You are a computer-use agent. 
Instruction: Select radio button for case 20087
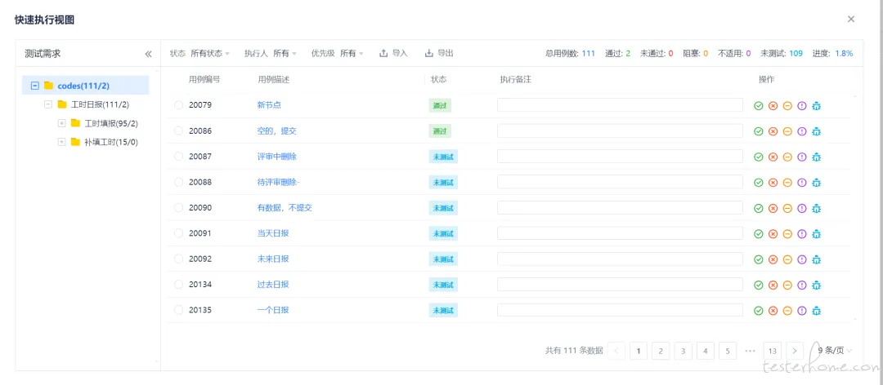coord(178,157)
